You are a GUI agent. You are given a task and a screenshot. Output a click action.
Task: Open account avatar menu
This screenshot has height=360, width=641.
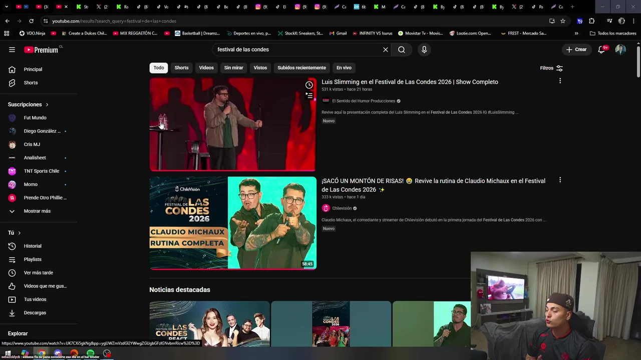pos(620,49)
